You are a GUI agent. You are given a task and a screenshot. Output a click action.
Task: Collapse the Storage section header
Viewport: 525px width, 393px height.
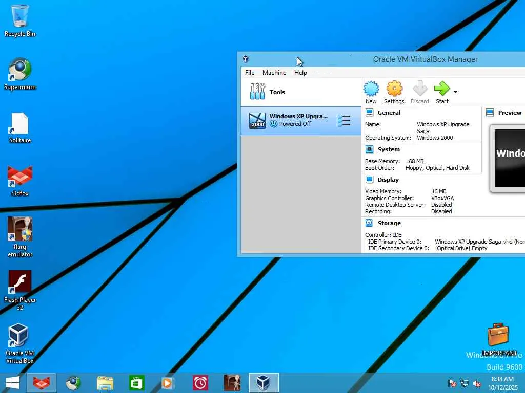tap(389, 223)
